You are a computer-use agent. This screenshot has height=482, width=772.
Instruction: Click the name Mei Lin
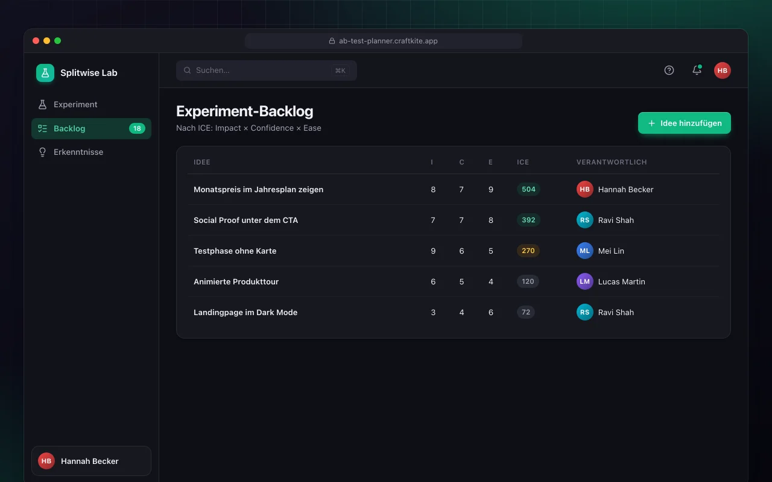coord(611,251)
